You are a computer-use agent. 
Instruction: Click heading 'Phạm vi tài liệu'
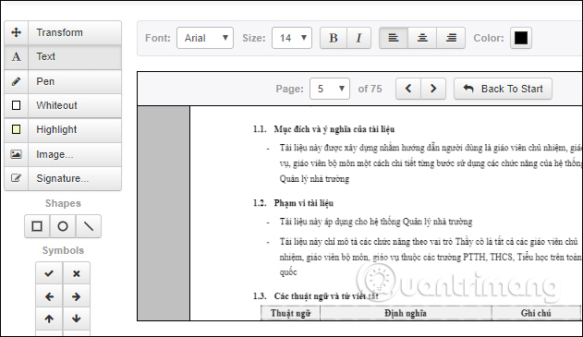tap(304, 203)
